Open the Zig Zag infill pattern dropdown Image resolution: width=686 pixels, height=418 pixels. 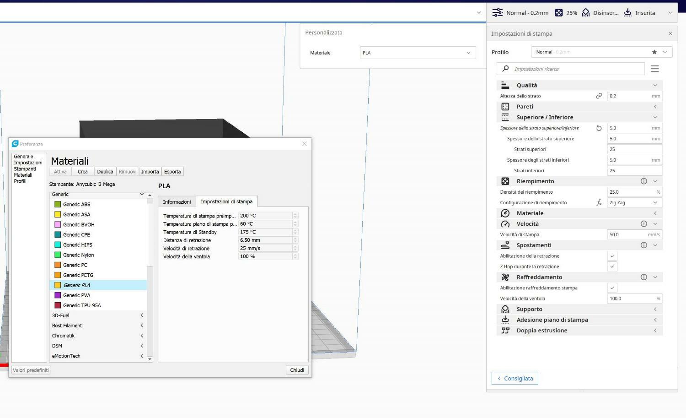point(633,202)
